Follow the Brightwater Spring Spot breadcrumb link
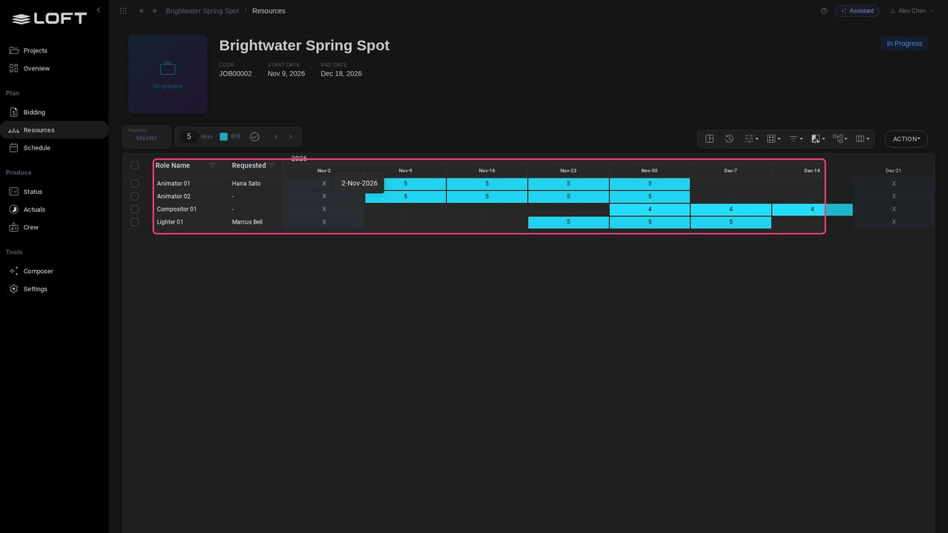The image size is (948, 533). coord(202,11)
